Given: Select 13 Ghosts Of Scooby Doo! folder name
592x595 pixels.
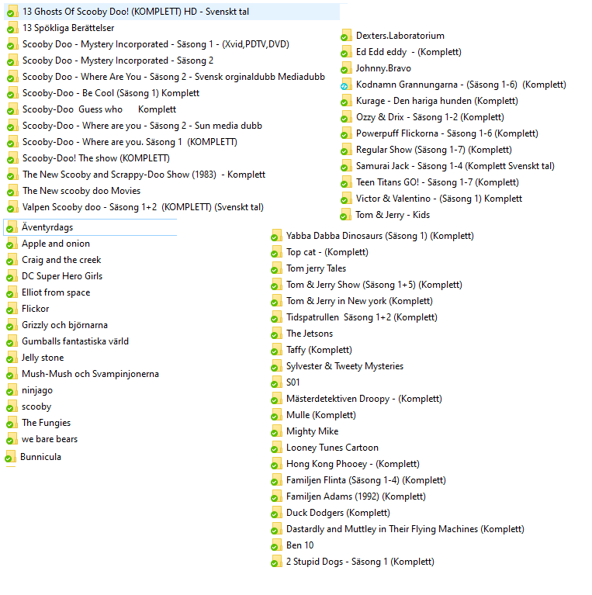Looking at the screenshot, I should point(136,12).
